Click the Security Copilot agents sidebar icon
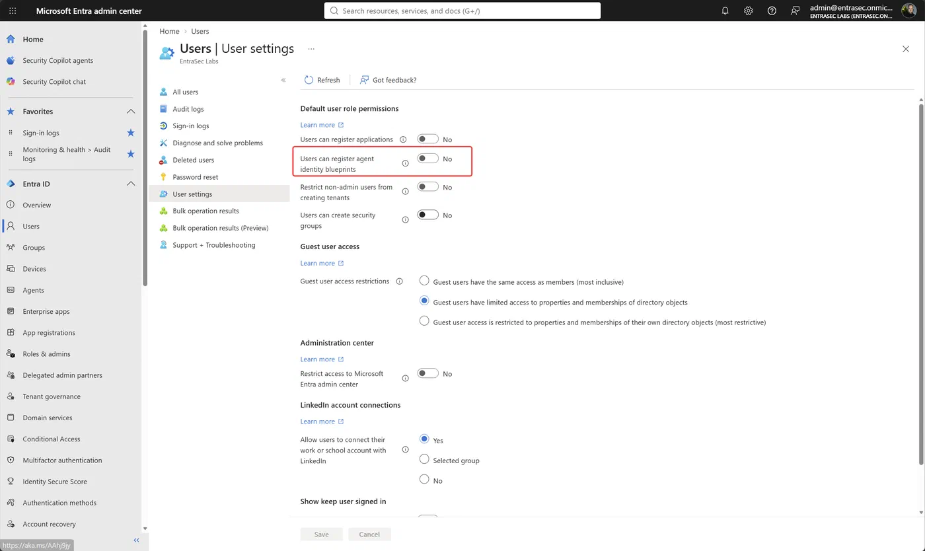This screenshot has height=551, width=925. pyautogui.click(x=11, y=60)
